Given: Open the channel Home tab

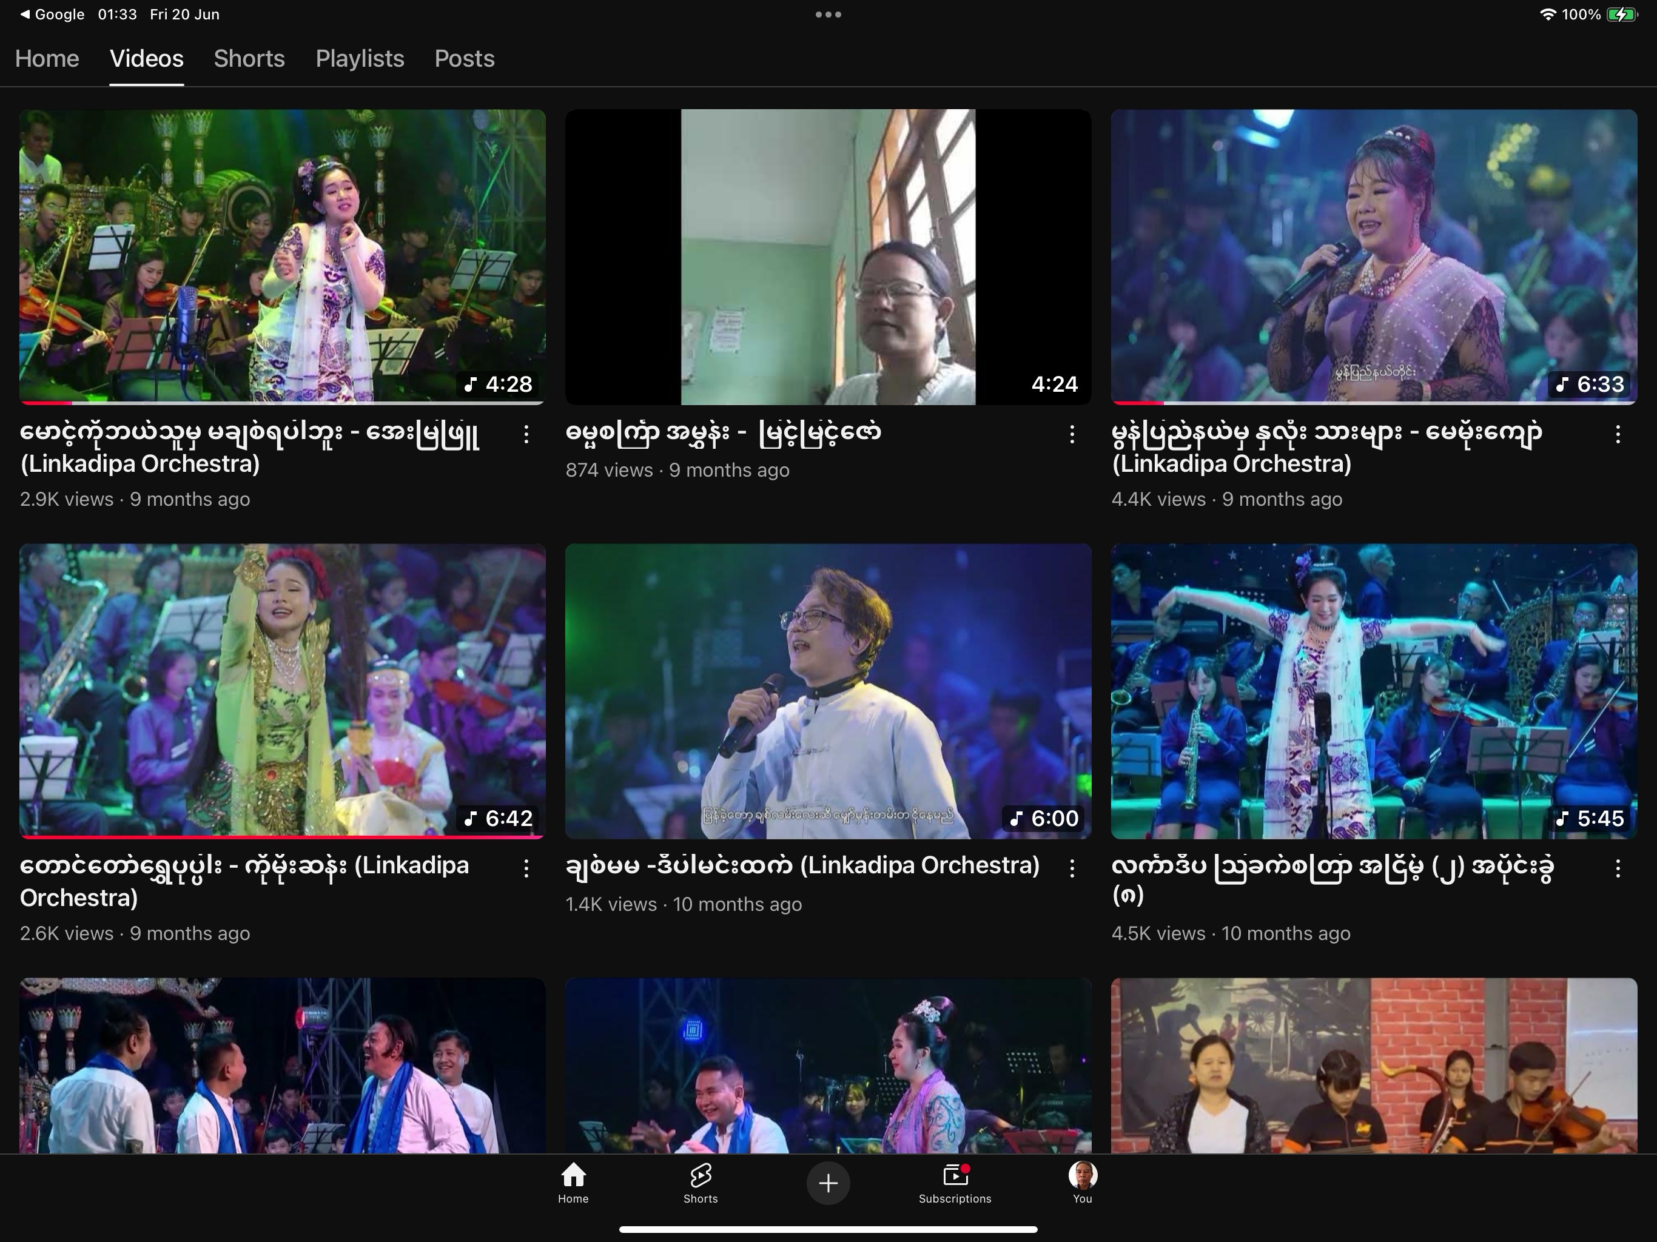Looking at the screenshot, I should (x=47, y=58).
